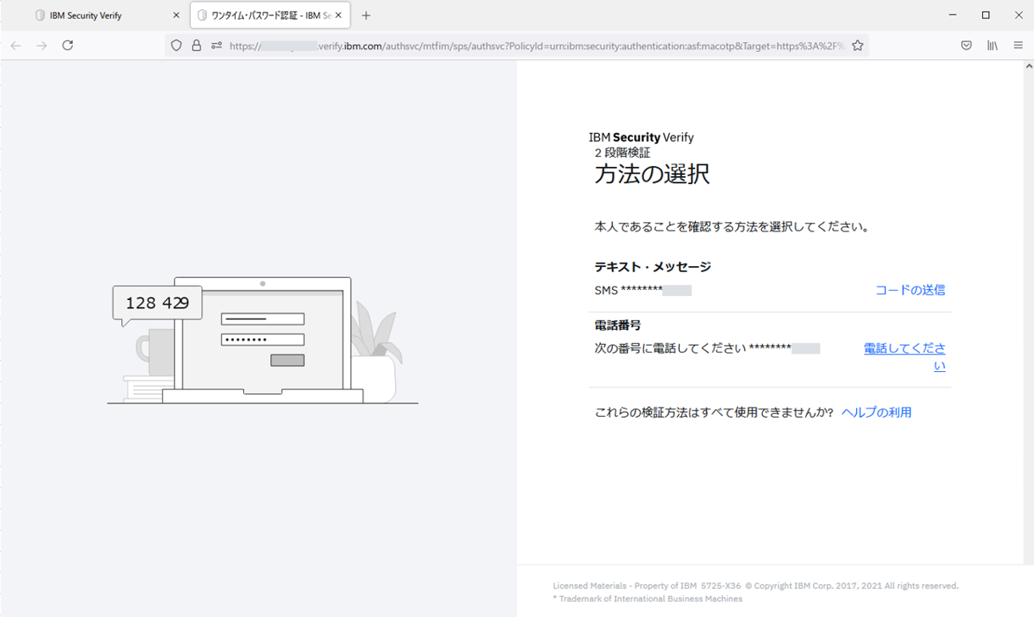1034x617 pixels.
Task: Bookmark this page with the star icon
Action: (x=858, y=46)
